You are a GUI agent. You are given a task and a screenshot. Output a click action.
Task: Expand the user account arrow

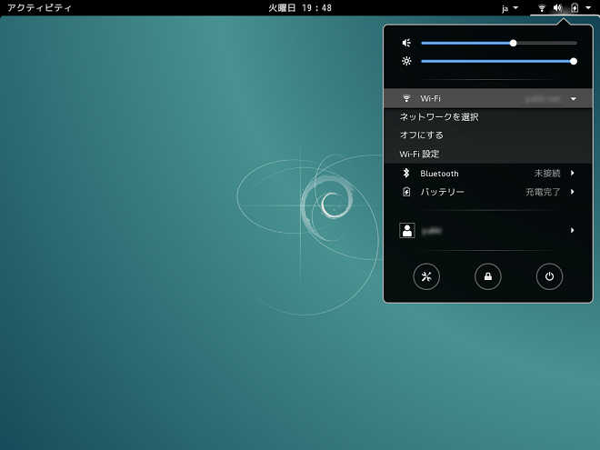point(572,230)
